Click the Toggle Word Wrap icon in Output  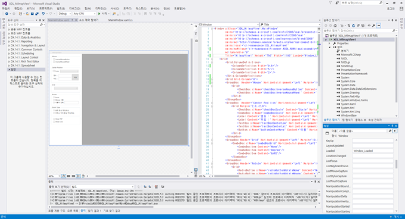point(162,186)
